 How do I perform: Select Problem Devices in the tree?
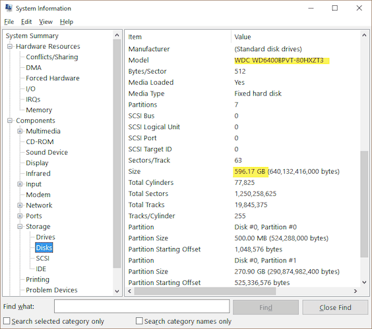51,290
